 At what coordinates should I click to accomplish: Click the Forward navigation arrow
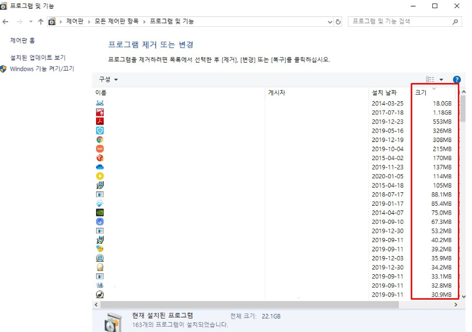coord(19,22)
